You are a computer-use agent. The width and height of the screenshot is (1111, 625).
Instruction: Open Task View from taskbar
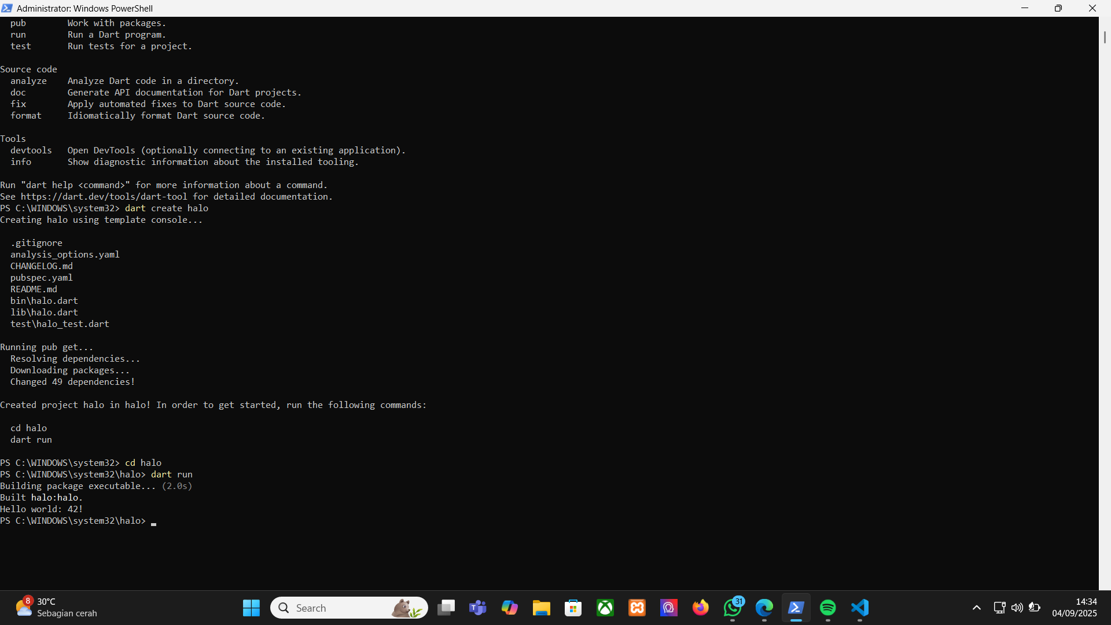446,608
